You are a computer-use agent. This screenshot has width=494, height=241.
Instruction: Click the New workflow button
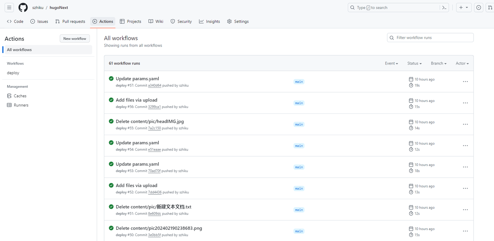click(74, 38)
